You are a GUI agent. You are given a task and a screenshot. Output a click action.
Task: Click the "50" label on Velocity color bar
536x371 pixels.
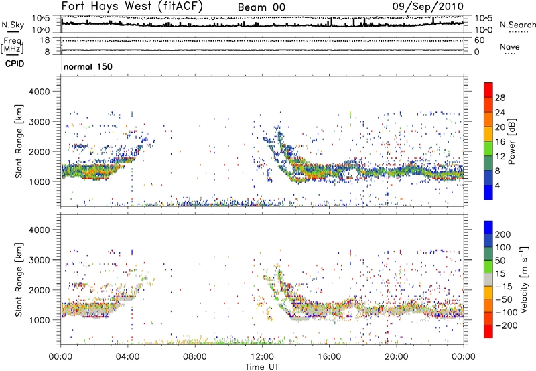(500, 261)
